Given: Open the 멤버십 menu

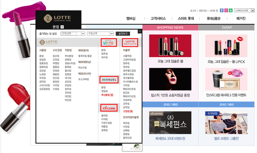Looking at the screenshot, I should (x=131, y=18).
